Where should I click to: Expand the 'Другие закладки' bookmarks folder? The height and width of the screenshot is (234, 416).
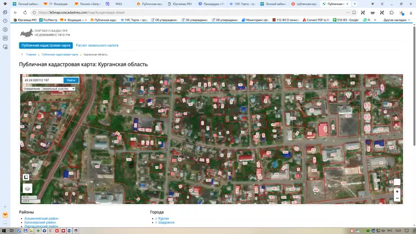pos(396,20)
